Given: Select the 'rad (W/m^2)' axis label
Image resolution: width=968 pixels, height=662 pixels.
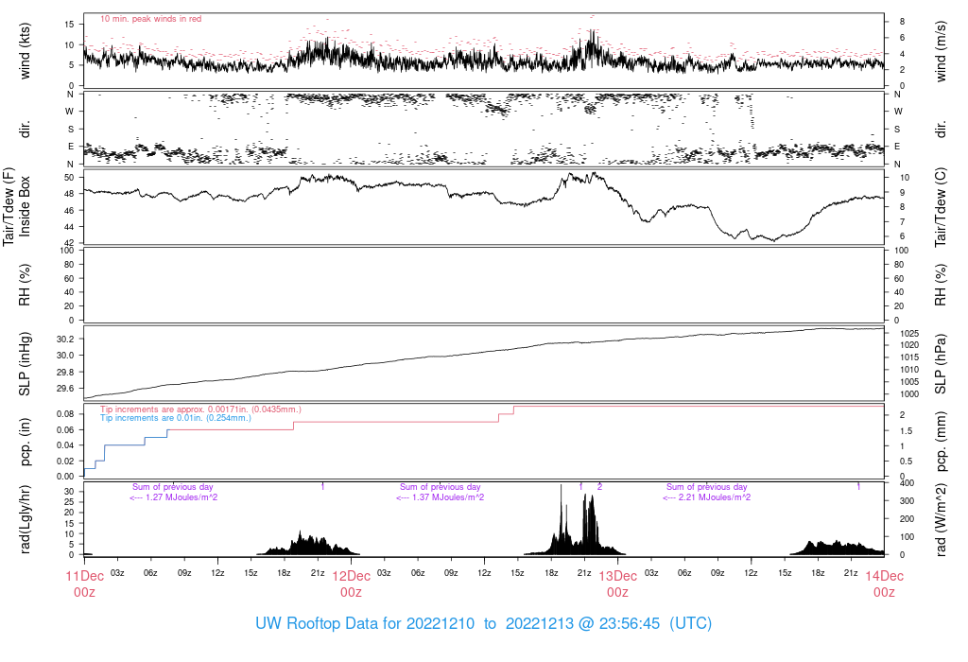Looking at the screenshot, I should (x=941, y=519).
